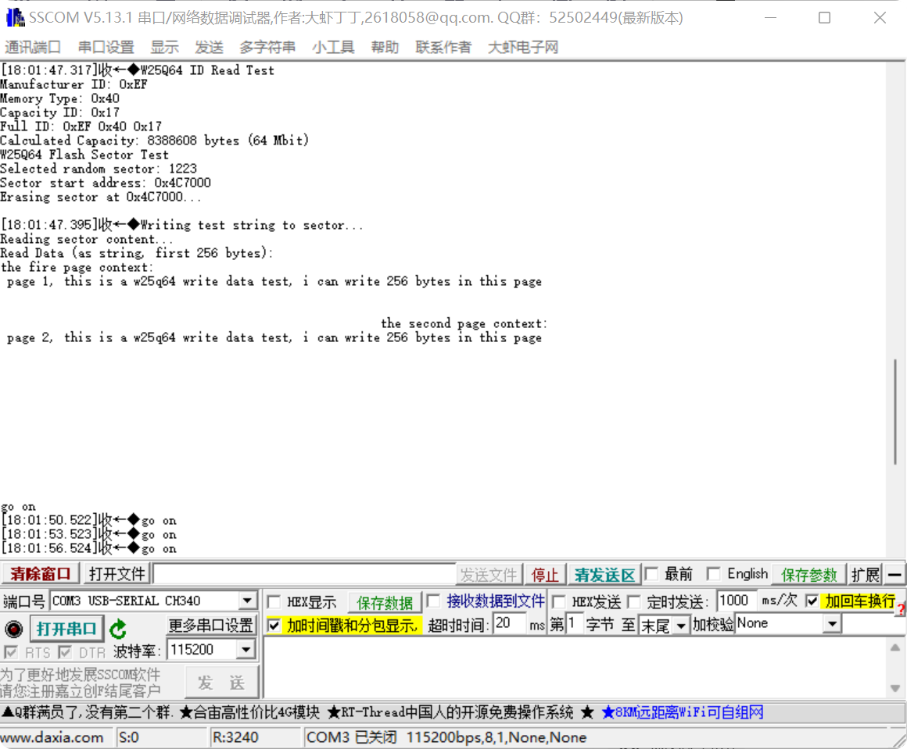Open the 末尾 dropdown
The image size is (907, 749).
pos(683,624)
